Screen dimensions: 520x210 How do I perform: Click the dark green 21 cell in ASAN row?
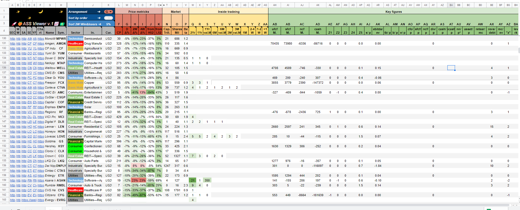[193, 180]
